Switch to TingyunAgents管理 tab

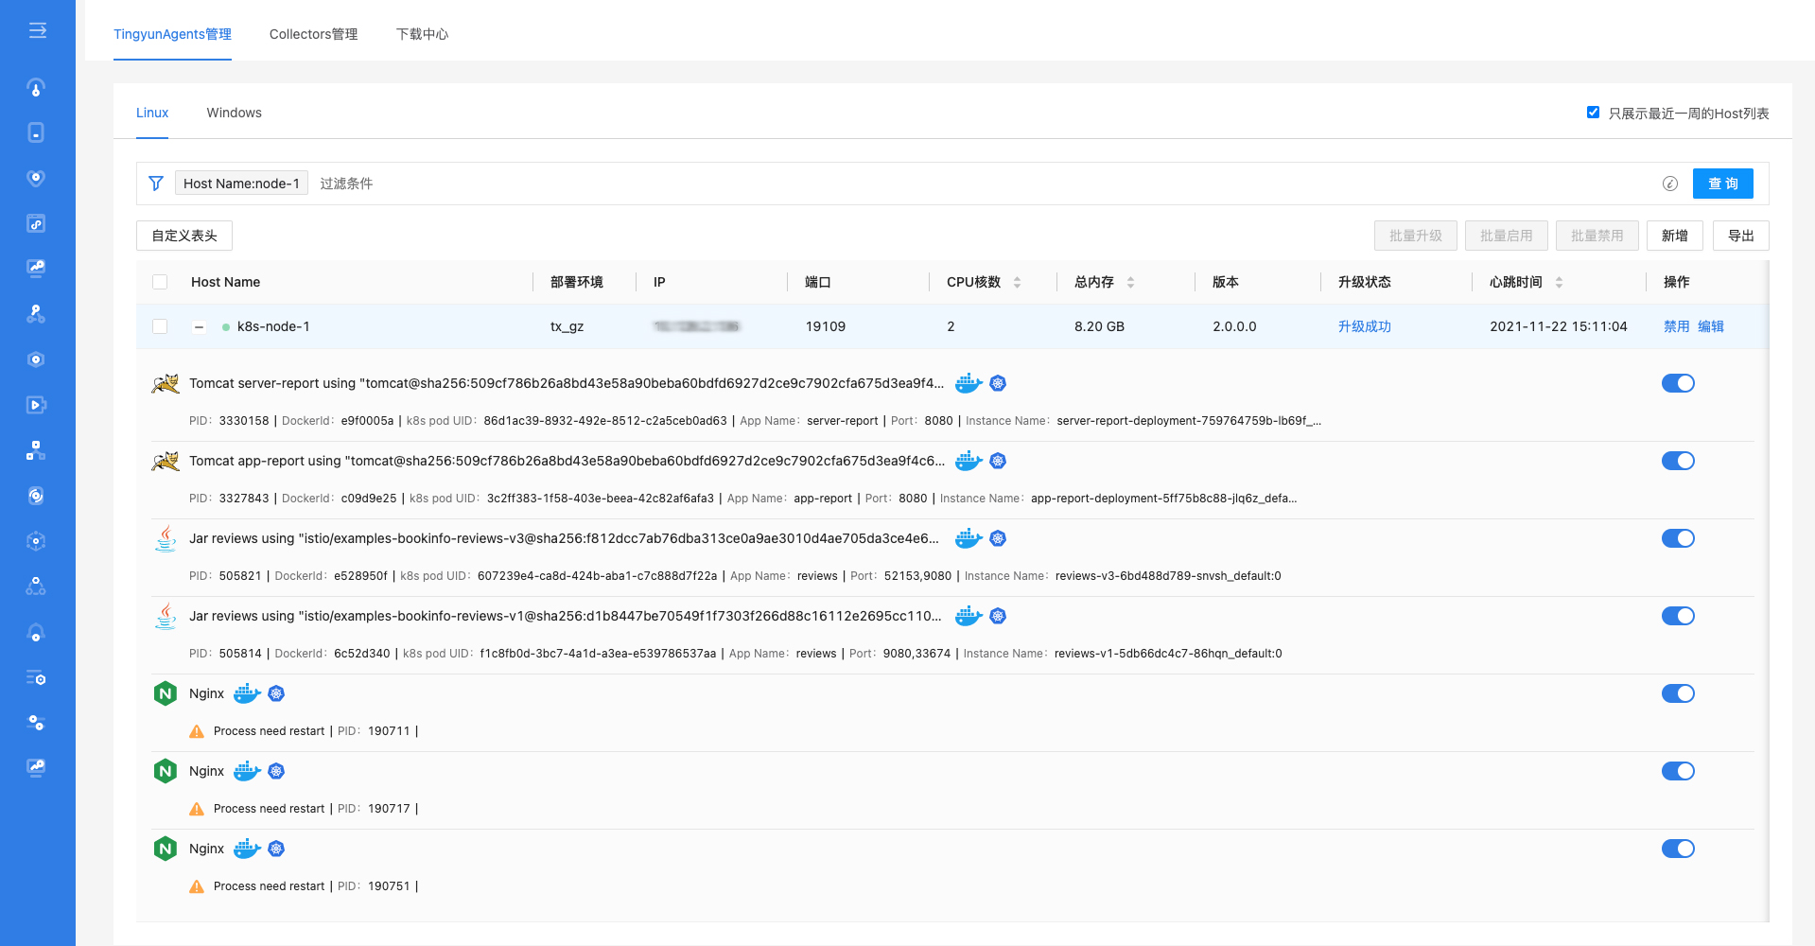172,34
